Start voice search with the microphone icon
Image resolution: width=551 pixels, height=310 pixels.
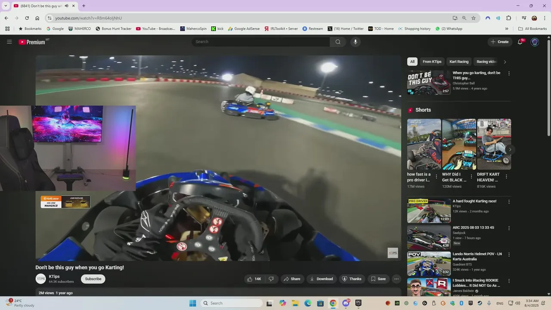point(355,42)
